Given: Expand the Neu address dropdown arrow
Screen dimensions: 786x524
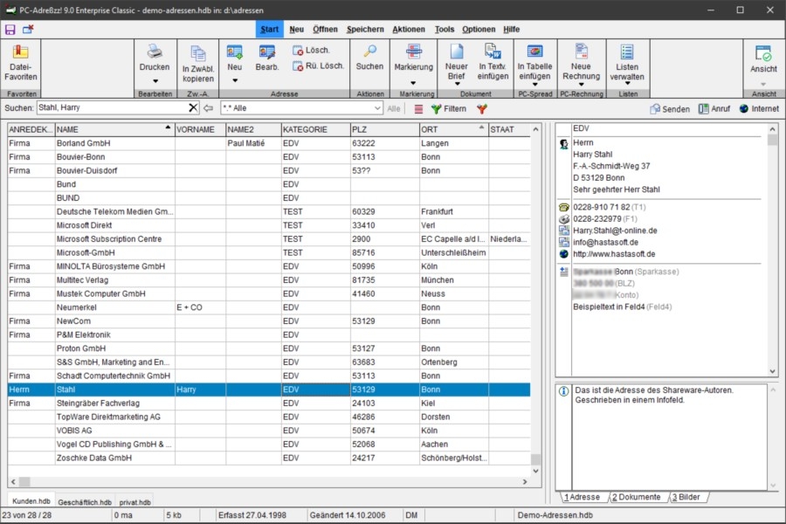Looking at the screenshot, I should click(x=235, y=80).
